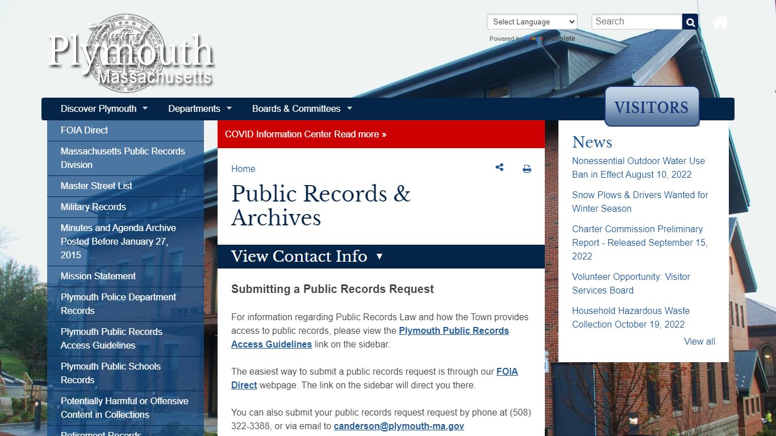This screenshot has height=436, width=776.
Task: Click the Public Records & Archives heading
Action: click(321, 206)
